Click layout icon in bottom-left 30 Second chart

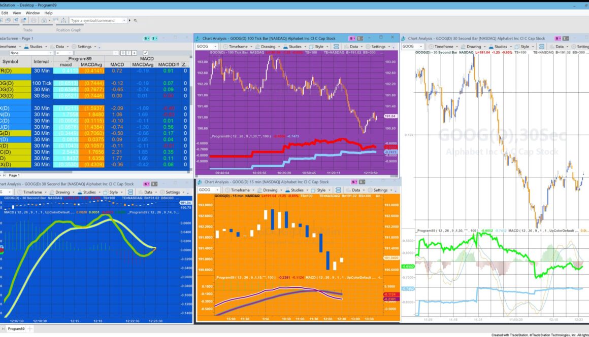pyautogui.click(x=130, y=192)
